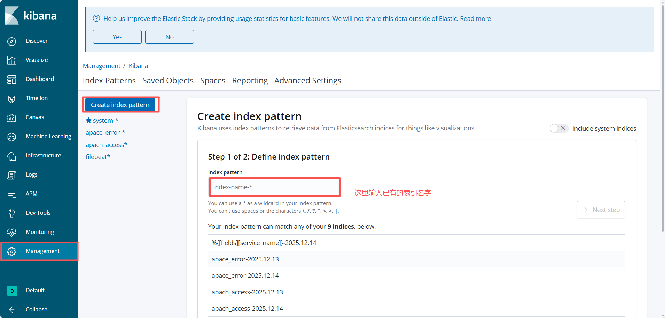Open the system-* index pattern
Screen dimensions: 665x318
[x=105, y=120]
